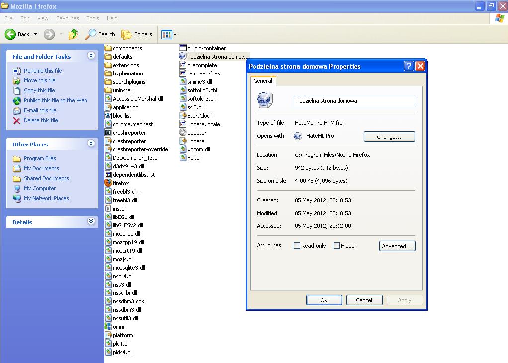Select the nss3.dll file icon

tap(108, 284)
